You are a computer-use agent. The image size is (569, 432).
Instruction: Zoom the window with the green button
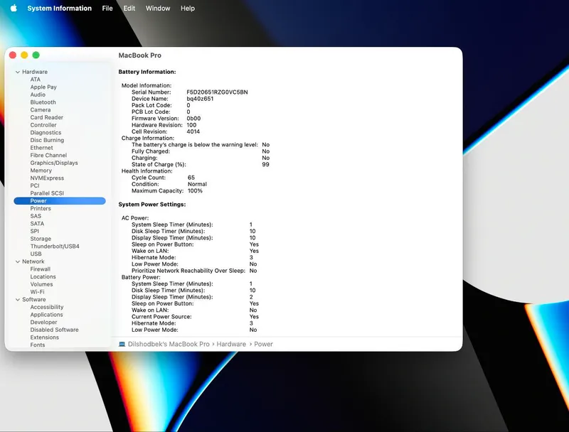click(x=36, y=55)
